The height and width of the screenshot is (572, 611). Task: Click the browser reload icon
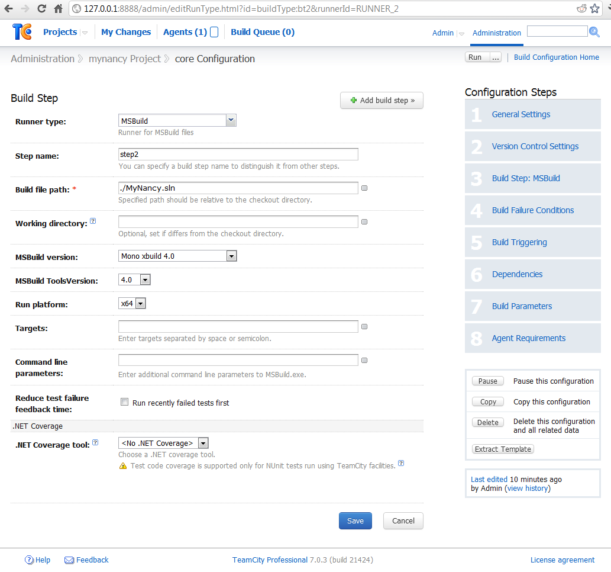pos(41,8)
